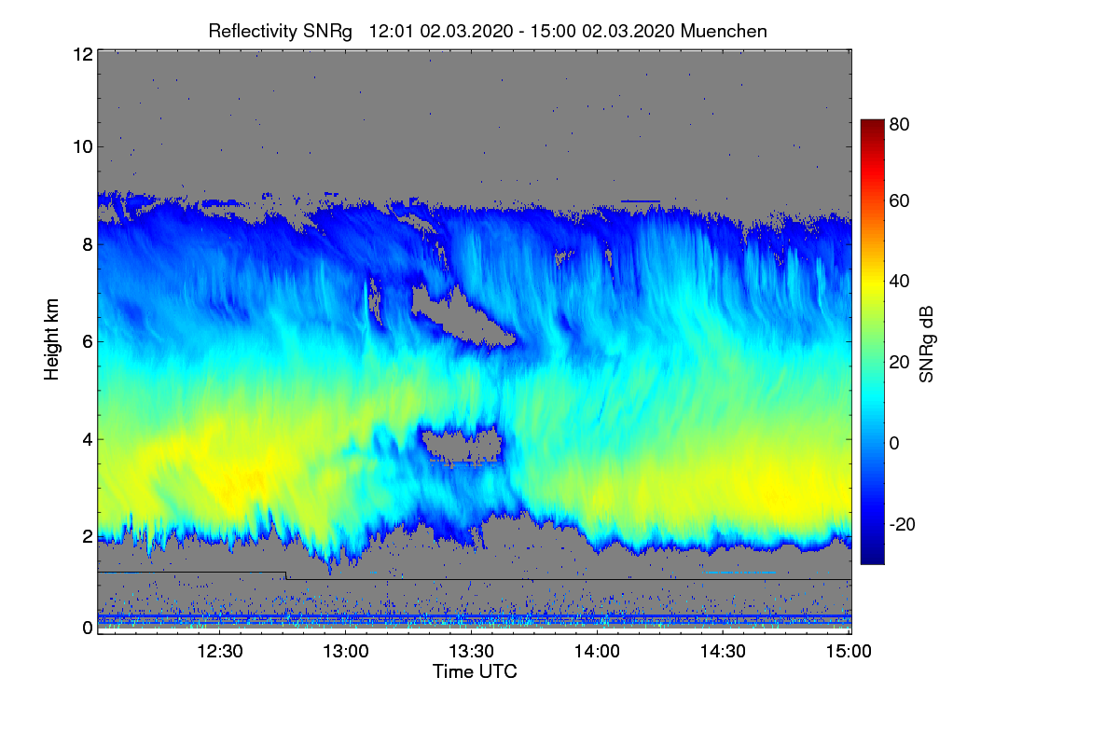Click the station name 'Muenchen' in the title

click(x=725, y=31)
